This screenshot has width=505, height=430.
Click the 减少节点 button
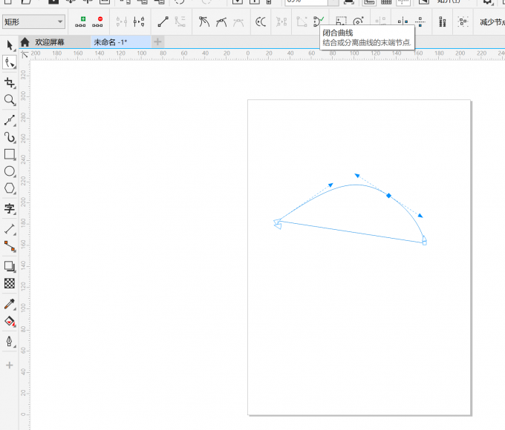coord(490,22)
